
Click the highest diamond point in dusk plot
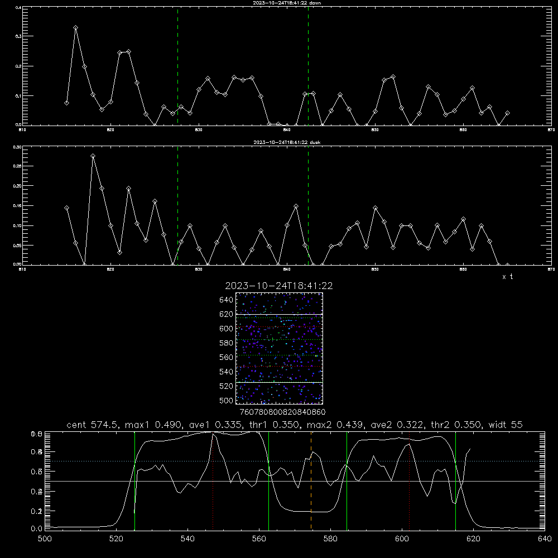[x=93, y=156]
